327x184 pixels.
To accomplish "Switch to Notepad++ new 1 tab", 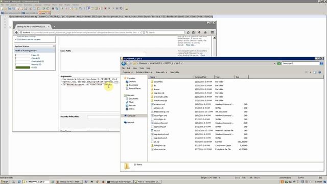I will tap(44, 13).
